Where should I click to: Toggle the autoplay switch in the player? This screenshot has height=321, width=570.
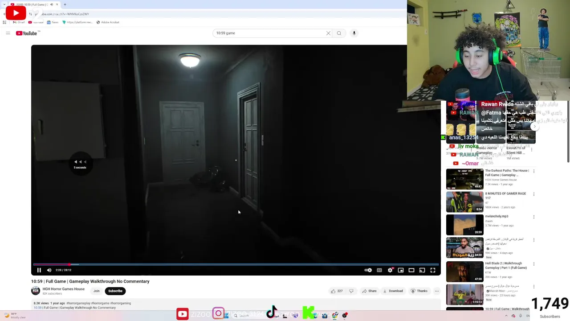(368, 270)
